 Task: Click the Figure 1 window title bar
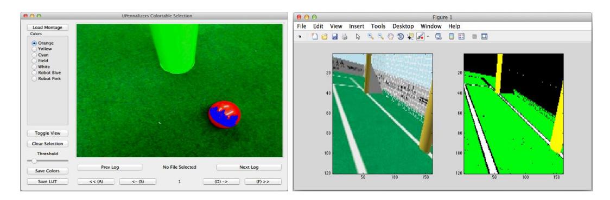tap(443, 17)
